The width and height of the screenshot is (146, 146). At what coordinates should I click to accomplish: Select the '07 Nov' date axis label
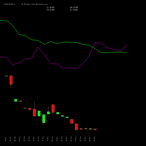pos(20,139)
